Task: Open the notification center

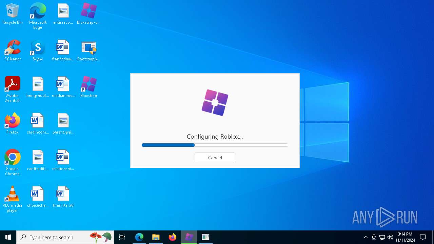Action: click(x=423, y=237)
